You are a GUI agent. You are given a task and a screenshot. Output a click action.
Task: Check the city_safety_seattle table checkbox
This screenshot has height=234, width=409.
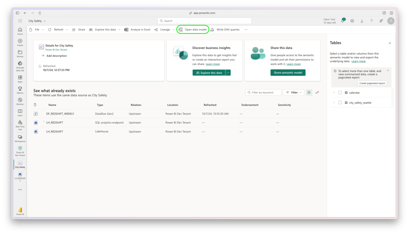click(340, 102)
